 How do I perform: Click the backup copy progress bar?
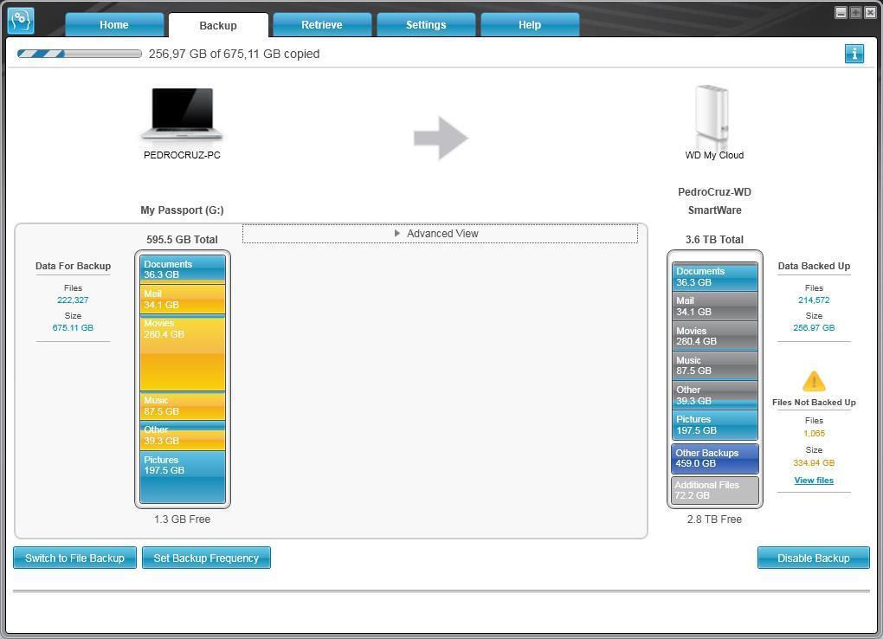pos(80,54)
